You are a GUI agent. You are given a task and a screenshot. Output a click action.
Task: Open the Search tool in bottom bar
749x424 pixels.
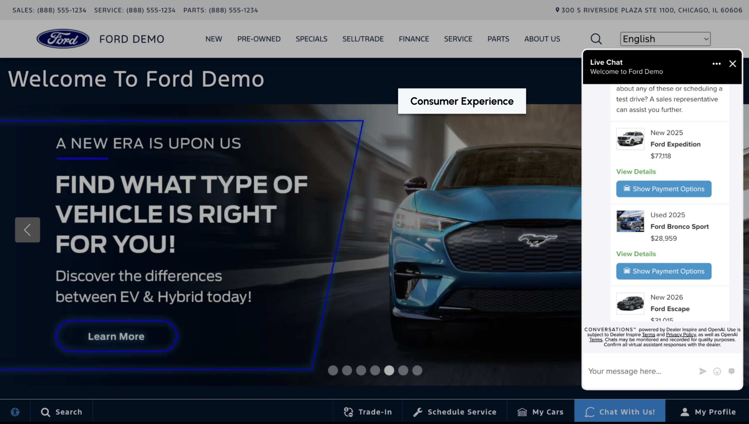click(x=61, y=412)
